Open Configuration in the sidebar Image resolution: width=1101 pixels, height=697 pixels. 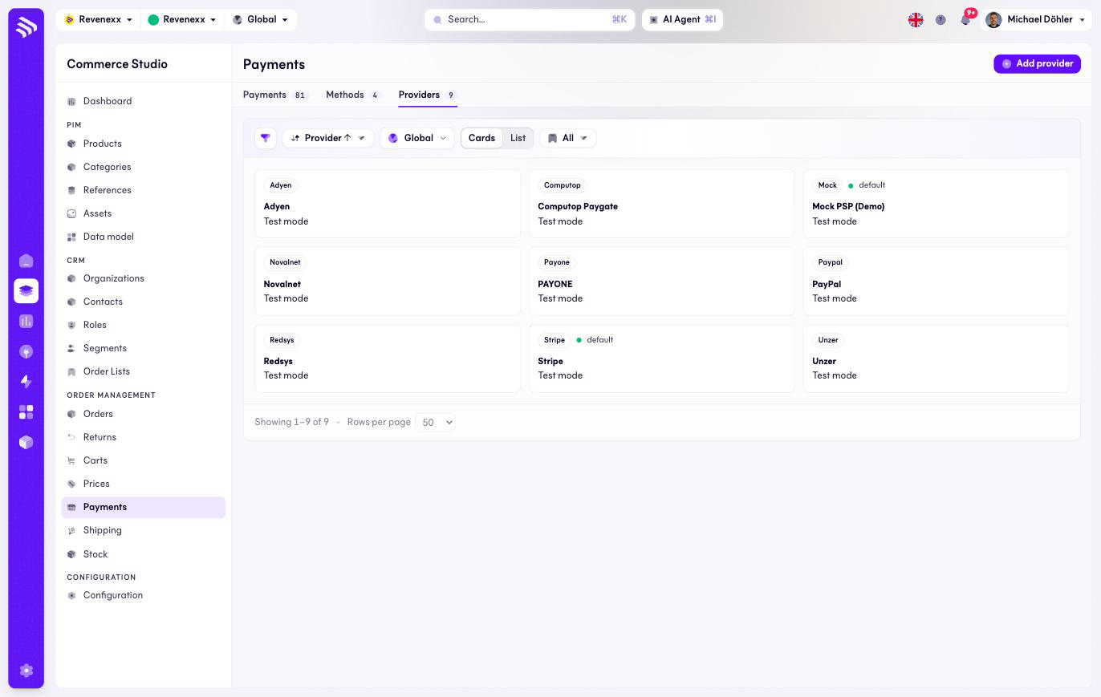coord(144,595)
